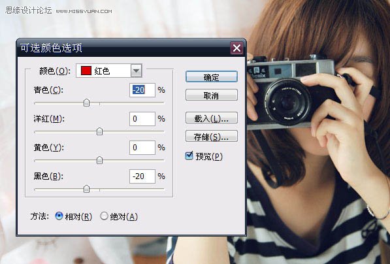Click the 黑色(B) value input field
The height and width of the screenshot is (264, 390).
142,176
